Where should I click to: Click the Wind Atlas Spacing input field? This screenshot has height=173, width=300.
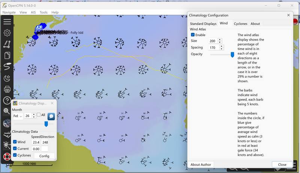214,47
